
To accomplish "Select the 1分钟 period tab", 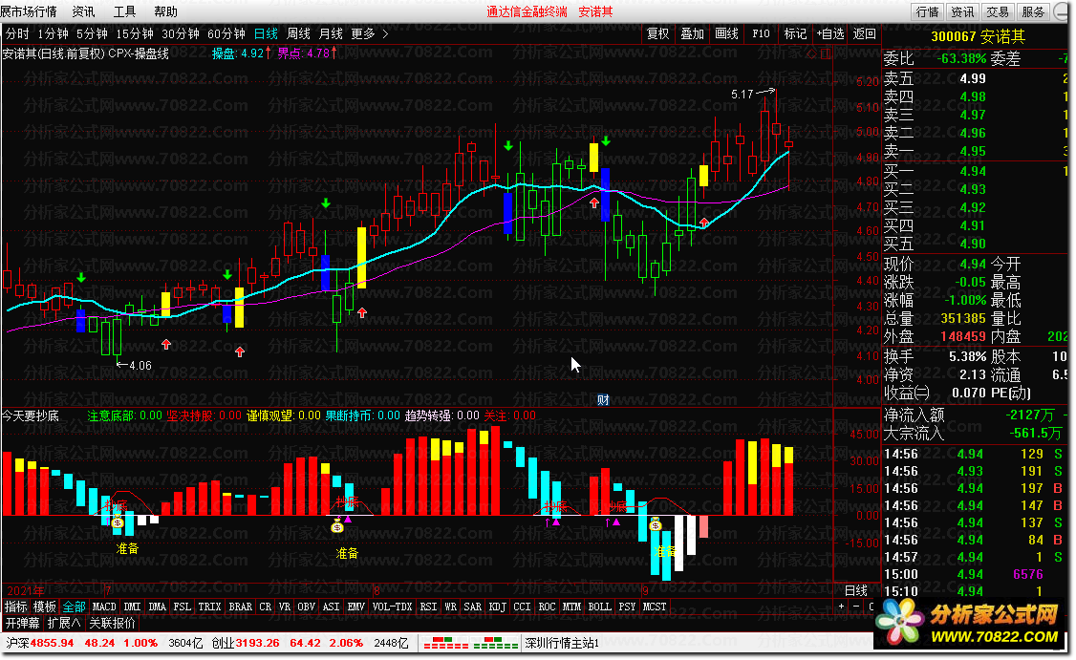I will pyautogui.click(x=53, y=33).
